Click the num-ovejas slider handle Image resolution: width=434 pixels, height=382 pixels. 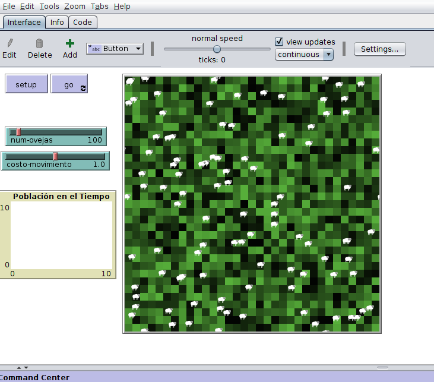18,132
